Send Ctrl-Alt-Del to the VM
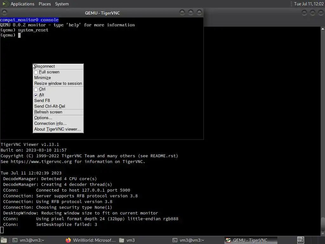325x244 pixels. (58, 106)
